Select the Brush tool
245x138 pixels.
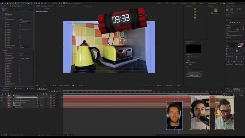point(34,3)
